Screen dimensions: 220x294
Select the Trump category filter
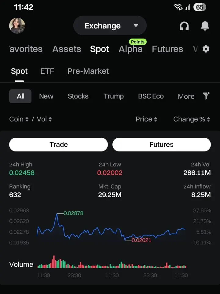click(114, 96)
